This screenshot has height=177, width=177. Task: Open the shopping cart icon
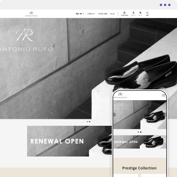click(140, 13)
